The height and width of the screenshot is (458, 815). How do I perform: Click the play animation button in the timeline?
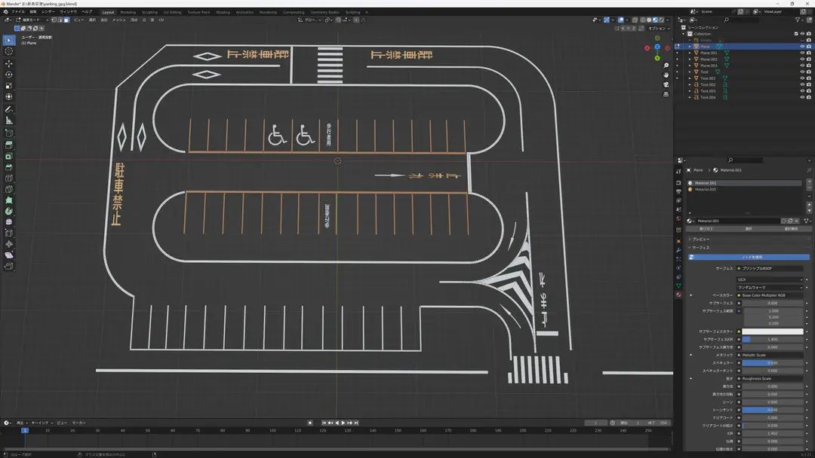(x=343, y=423)
